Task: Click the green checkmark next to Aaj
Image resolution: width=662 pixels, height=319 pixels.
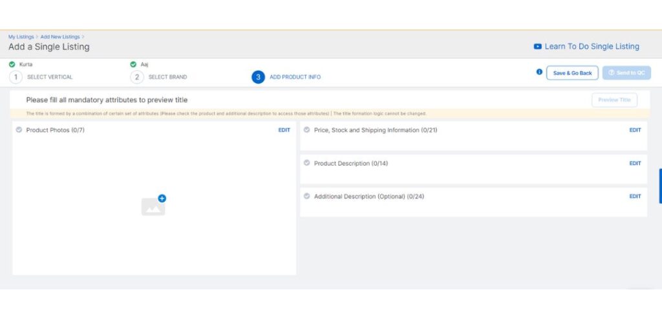Action: click(x=133, y=65)
